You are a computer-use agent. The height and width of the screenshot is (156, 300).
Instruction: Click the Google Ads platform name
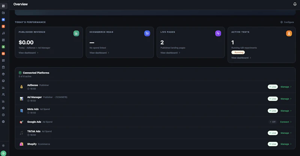pos(34,122)
